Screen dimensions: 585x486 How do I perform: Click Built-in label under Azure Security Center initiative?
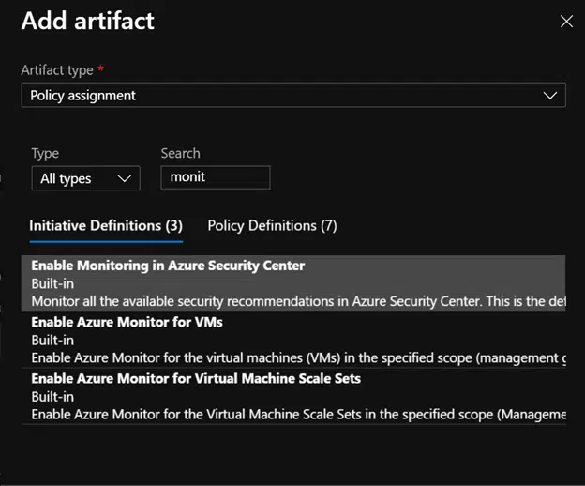click(x=52, y=283)
